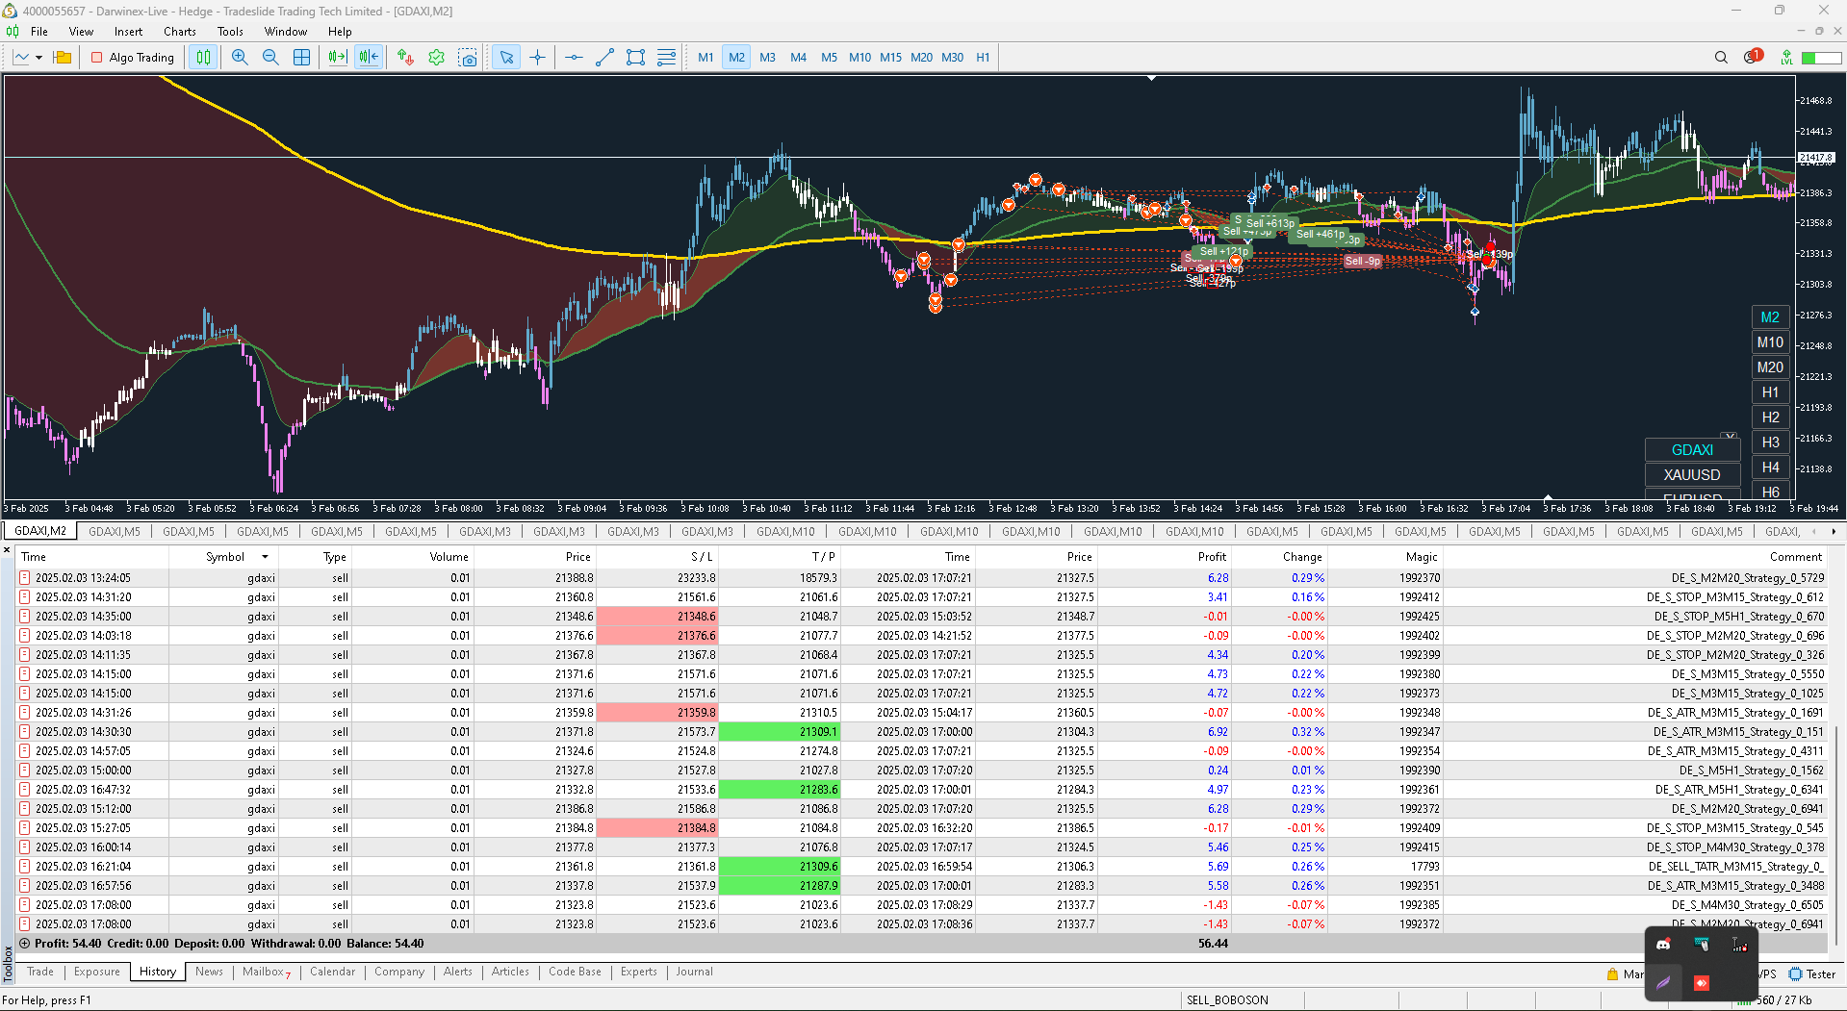
Task: Open the File menu
Action: click(39, 32)
